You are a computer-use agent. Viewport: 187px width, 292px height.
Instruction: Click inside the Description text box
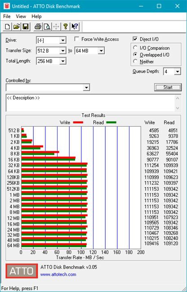(91, 103)
